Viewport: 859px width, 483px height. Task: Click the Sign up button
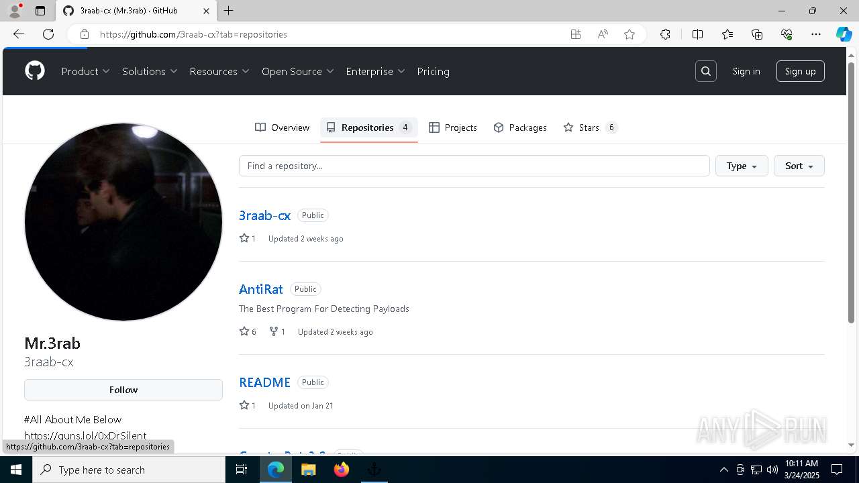pyautogui.click(x=801, y=71)
